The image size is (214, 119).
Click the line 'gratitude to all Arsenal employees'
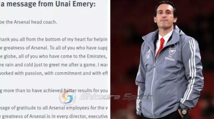tap(53, 108)
